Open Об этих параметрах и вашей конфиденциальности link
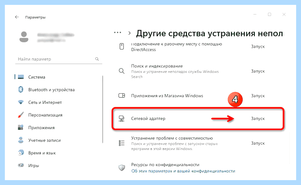This screenshot has height=185, width=301. point(183,171)
